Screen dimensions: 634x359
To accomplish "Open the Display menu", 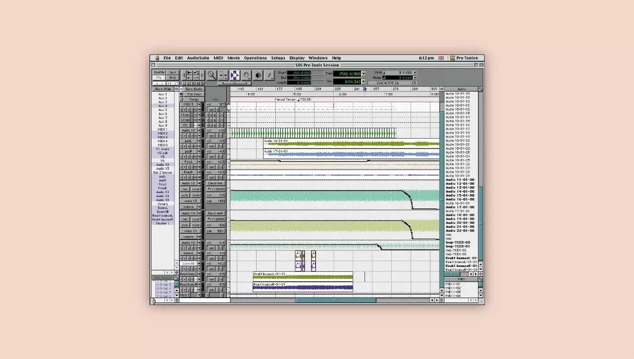I will pos(297,58).
